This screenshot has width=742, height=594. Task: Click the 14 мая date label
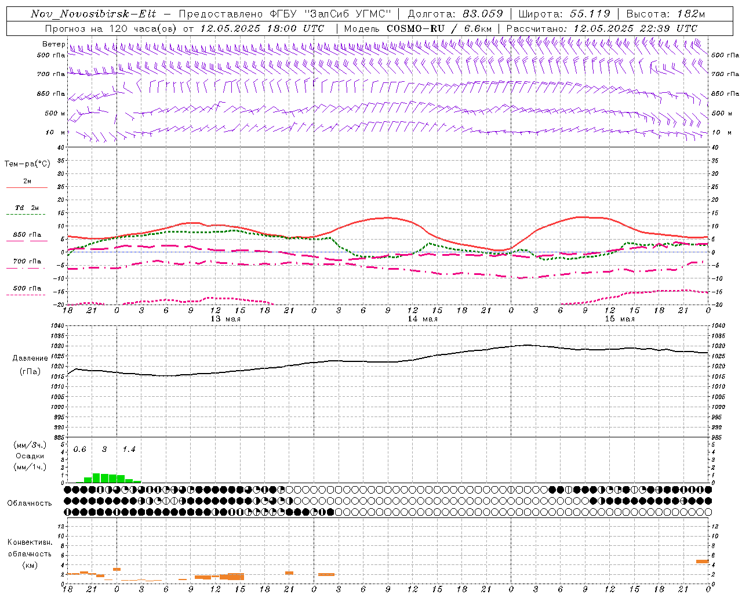click(x=423, y=319)
